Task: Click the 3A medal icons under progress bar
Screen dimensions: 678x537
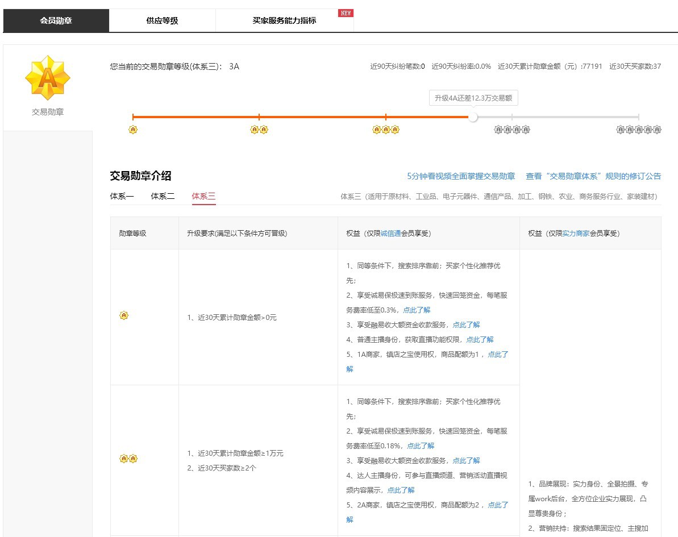Action: tap(386, 130)
